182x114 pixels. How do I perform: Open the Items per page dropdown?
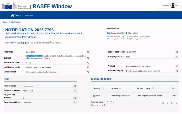[x=109, y=102]
